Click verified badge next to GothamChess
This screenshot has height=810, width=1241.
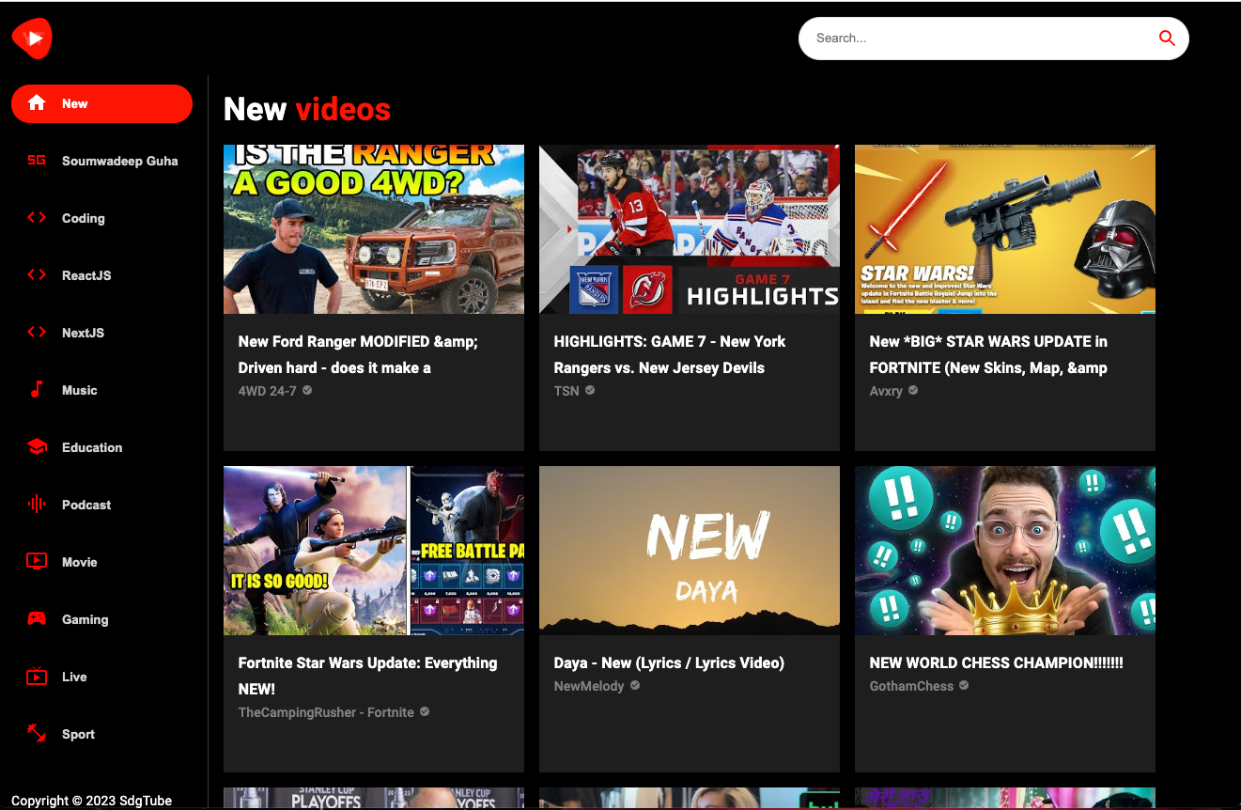click(964, 685)
